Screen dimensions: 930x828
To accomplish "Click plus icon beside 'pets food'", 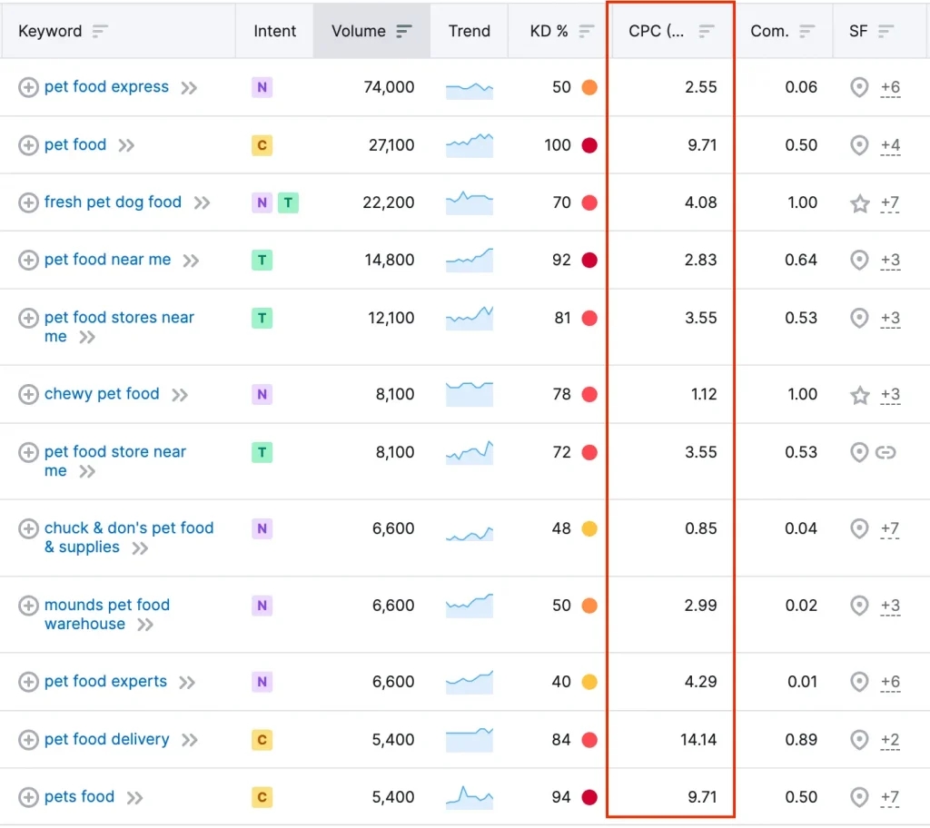I will pos(28,797).
